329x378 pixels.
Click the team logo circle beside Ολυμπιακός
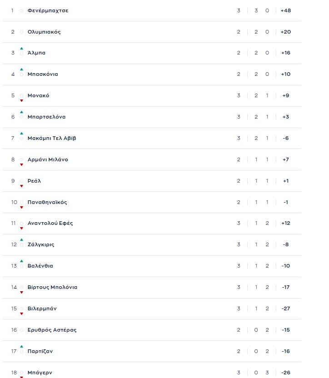[x=21, y=32]
